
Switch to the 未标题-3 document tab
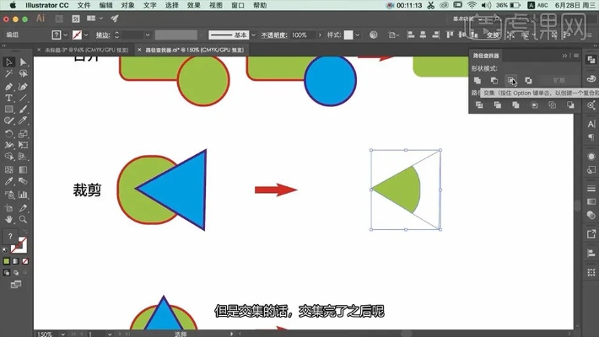[87, 50]
